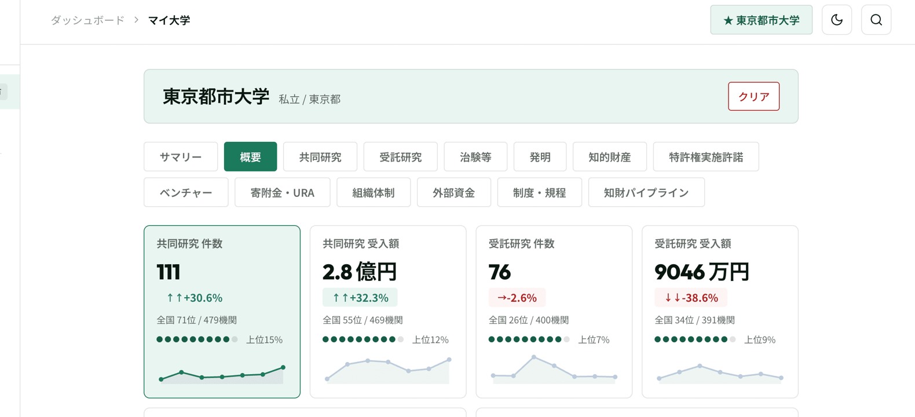This screenshot has height=417, width=915.
Task: Select the 知財パイプライン tab
Action: point(646,192)
